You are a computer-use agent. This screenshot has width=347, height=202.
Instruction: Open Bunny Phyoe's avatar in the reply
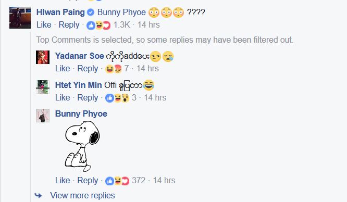pos(43,116)
